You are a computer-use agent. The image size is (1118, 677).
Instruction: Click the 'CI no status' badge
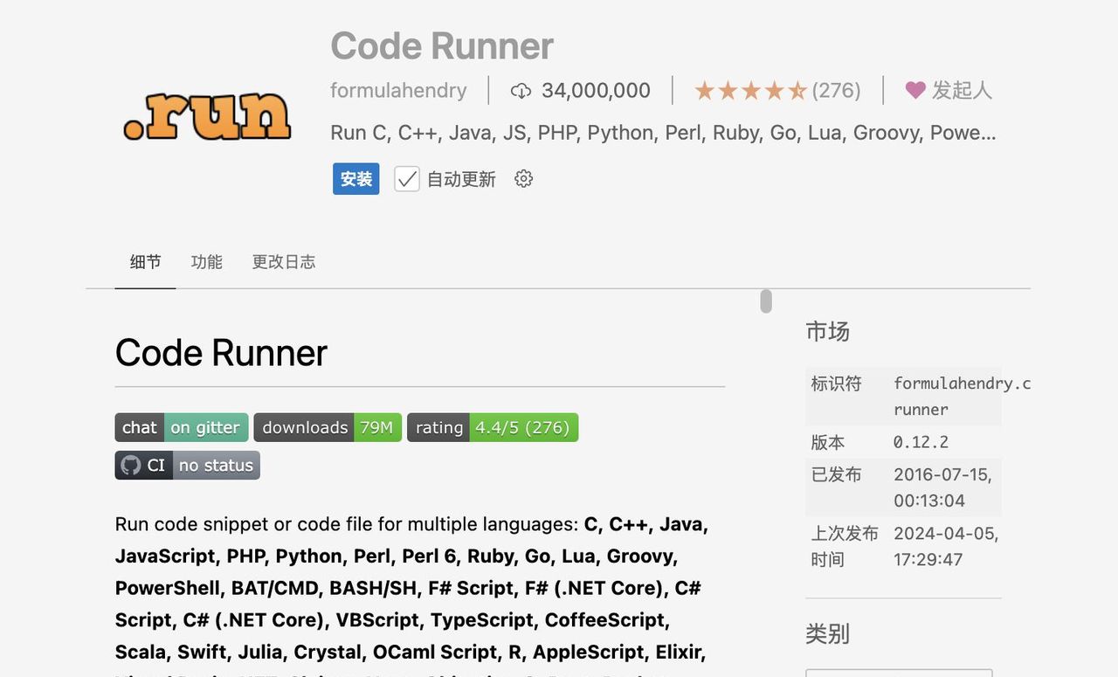click(x=187, y=465)
